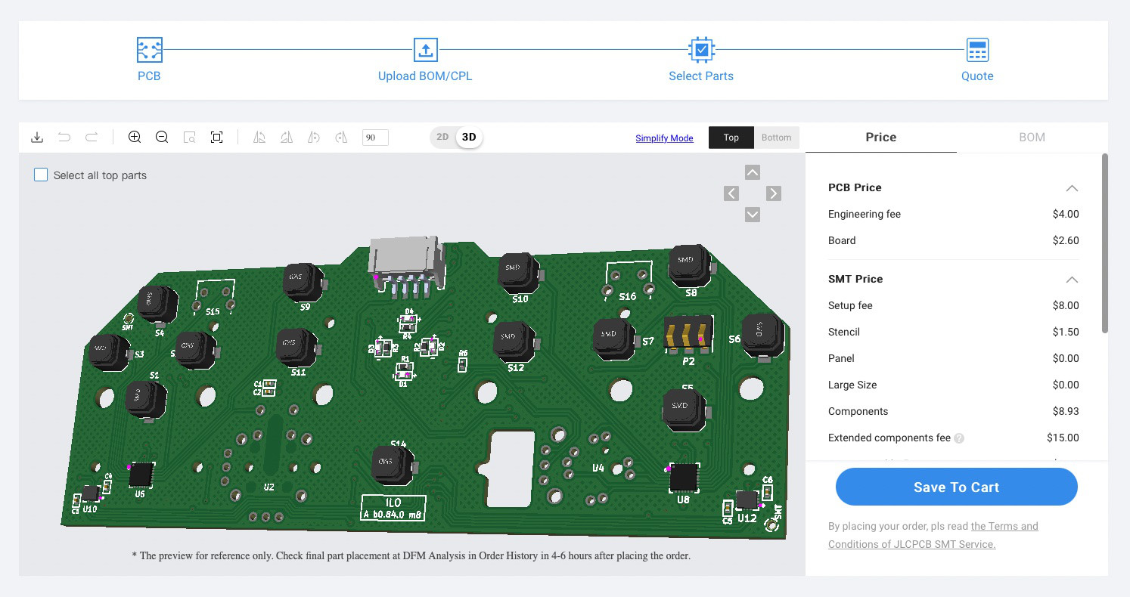The width and height of the screenshot is (1130, 597).
Task: Go to the Upload BOM/CPL step
Action: [x=425, y=60]
